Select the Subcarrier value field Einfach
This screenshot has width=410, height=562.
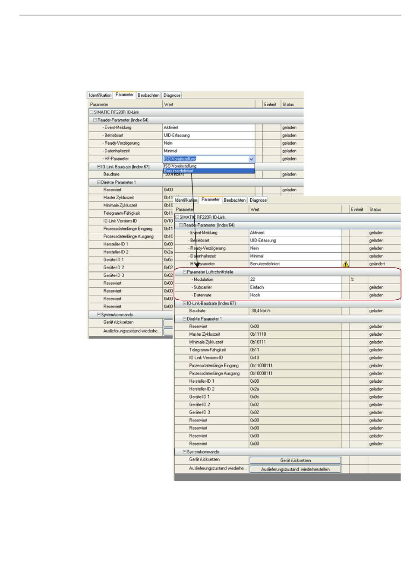[295, 287]
